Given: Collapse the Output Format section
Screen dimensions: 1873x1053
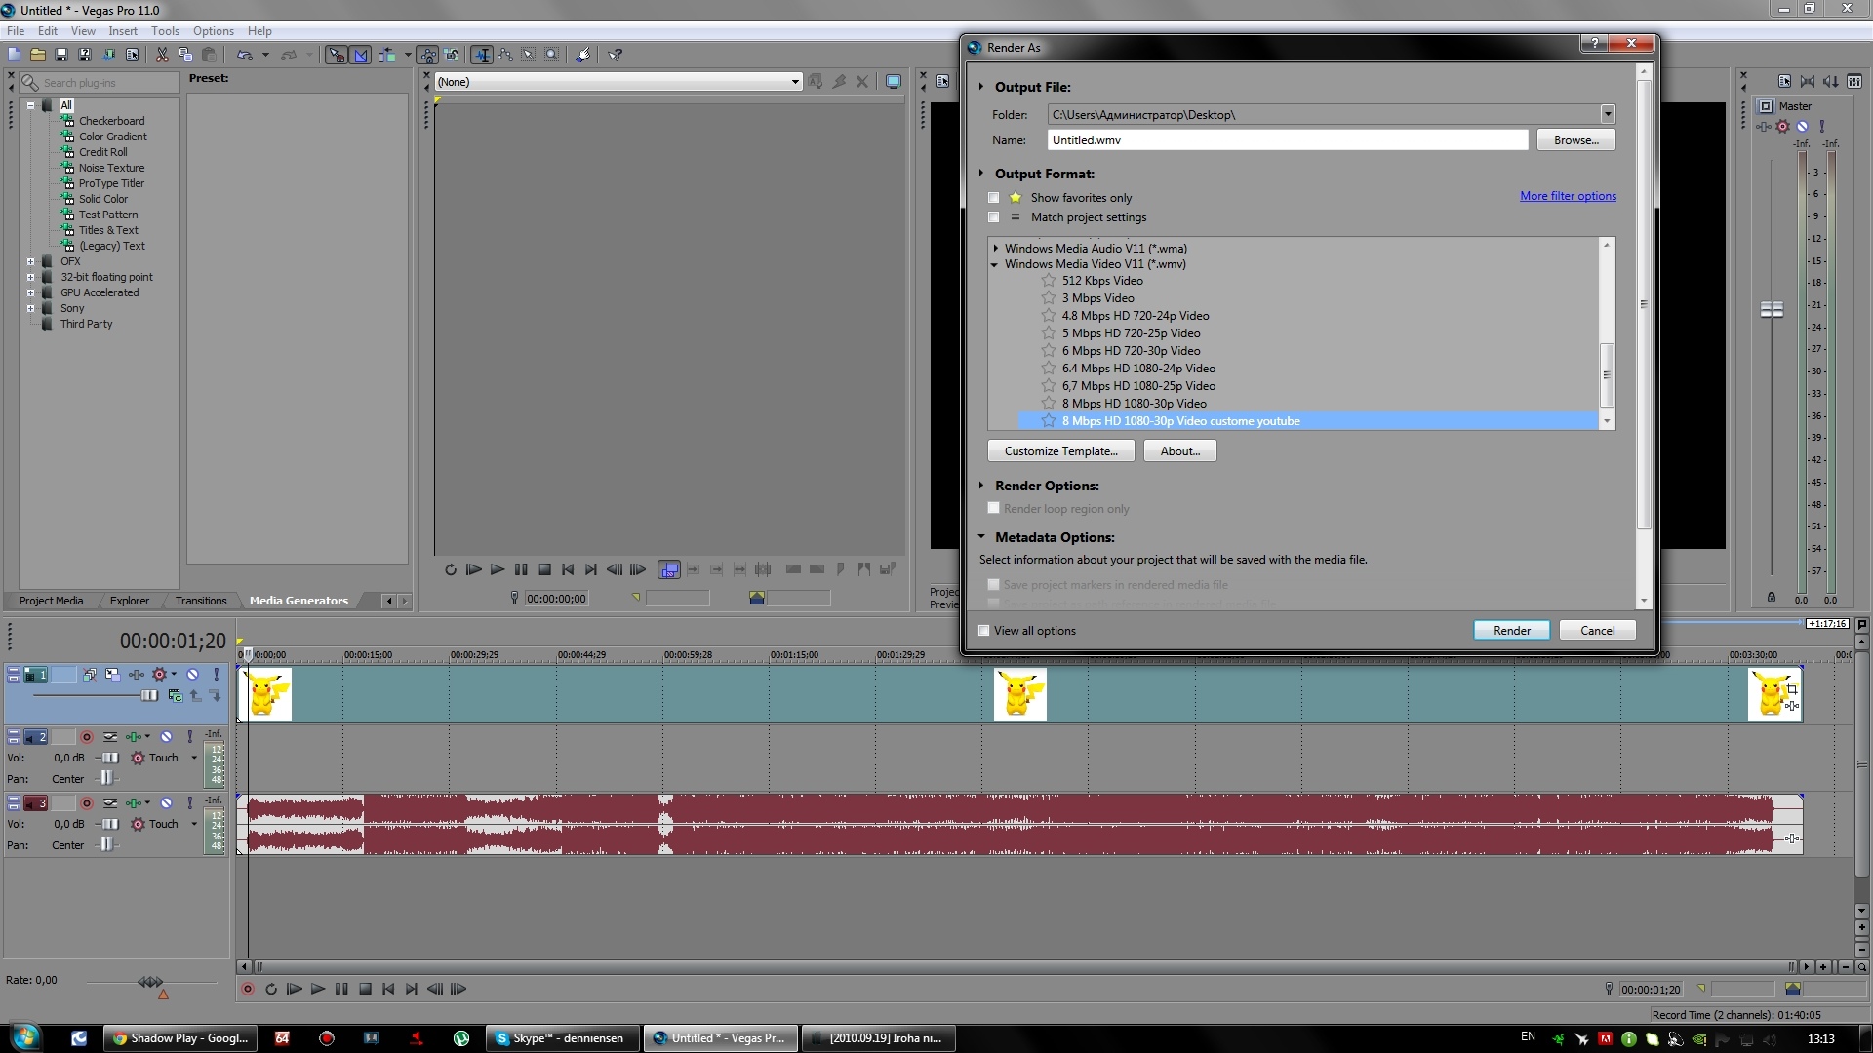Looking at the screenshot, I should pos(981,174).
